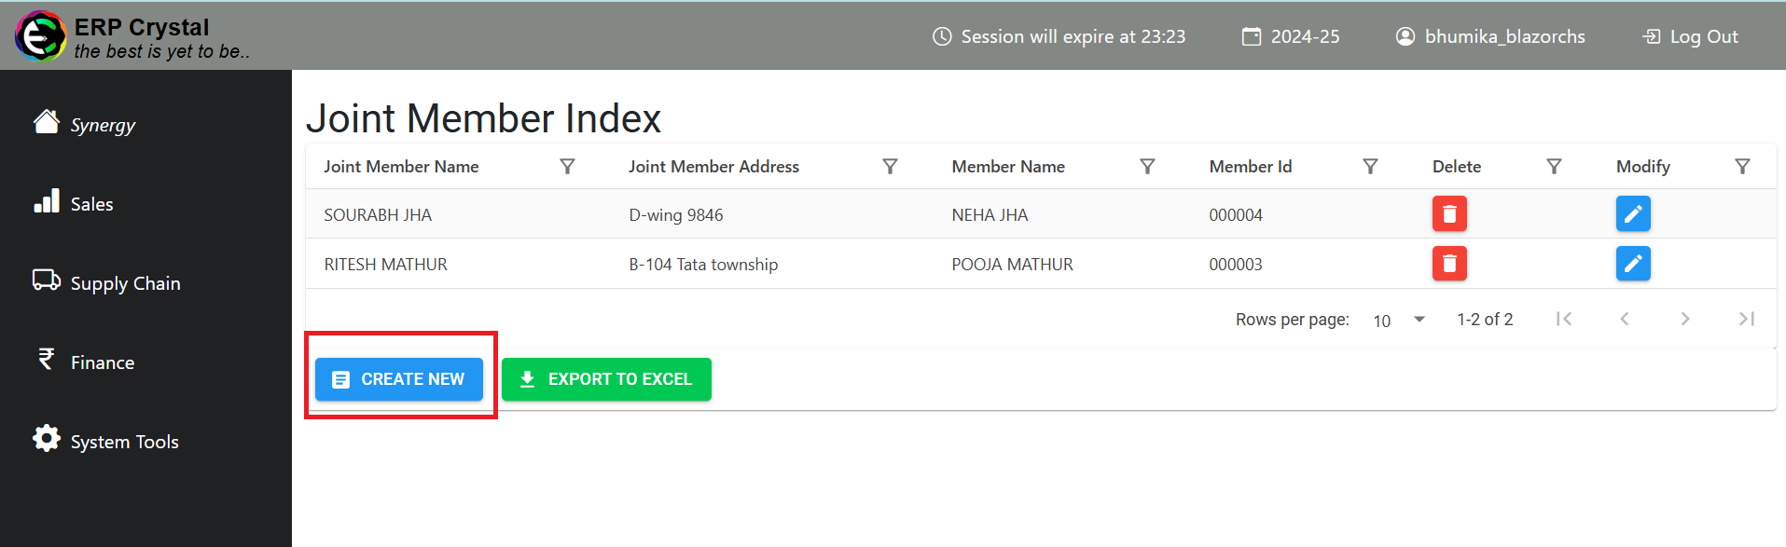Export the table to Excel
1786x547 pixels.
[606, 379]
